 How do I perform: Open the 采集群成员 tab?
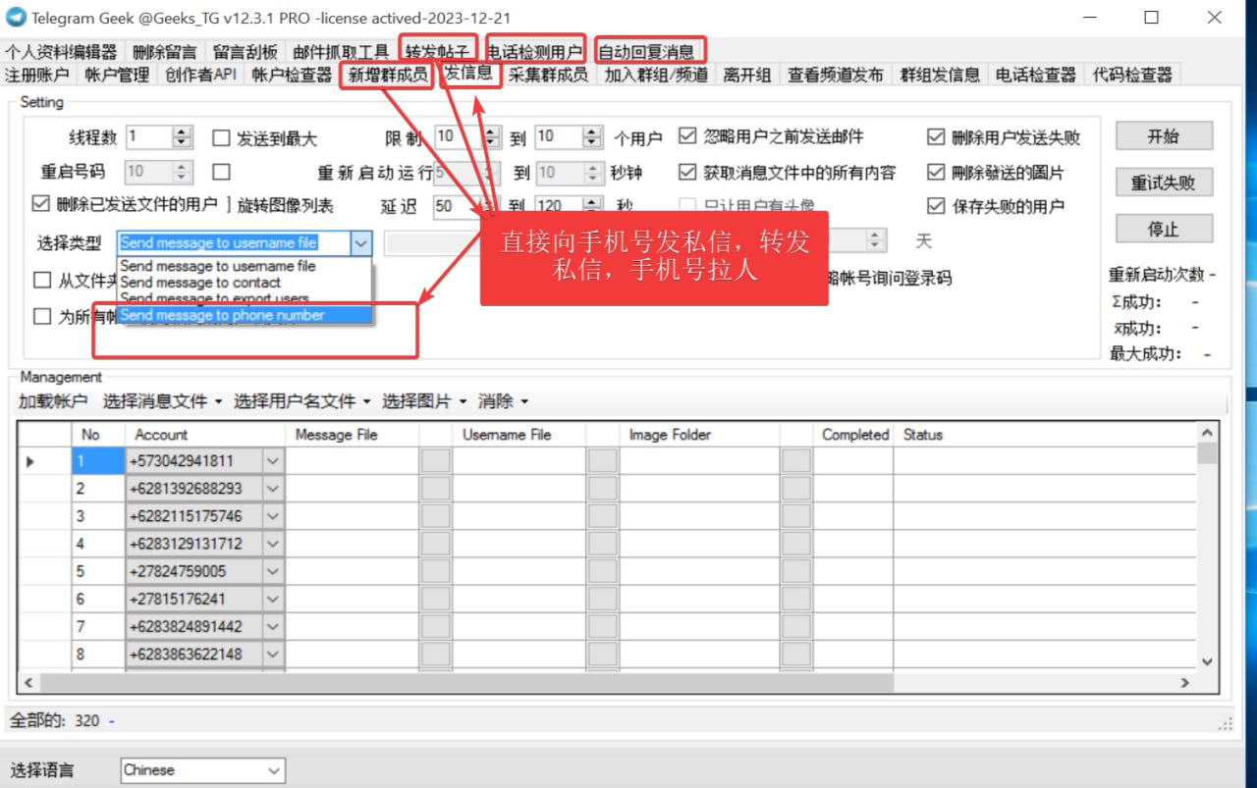[548, 75]
